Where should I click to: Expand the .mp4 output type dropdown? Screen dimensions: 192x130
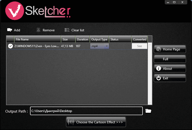click(107, 46)
